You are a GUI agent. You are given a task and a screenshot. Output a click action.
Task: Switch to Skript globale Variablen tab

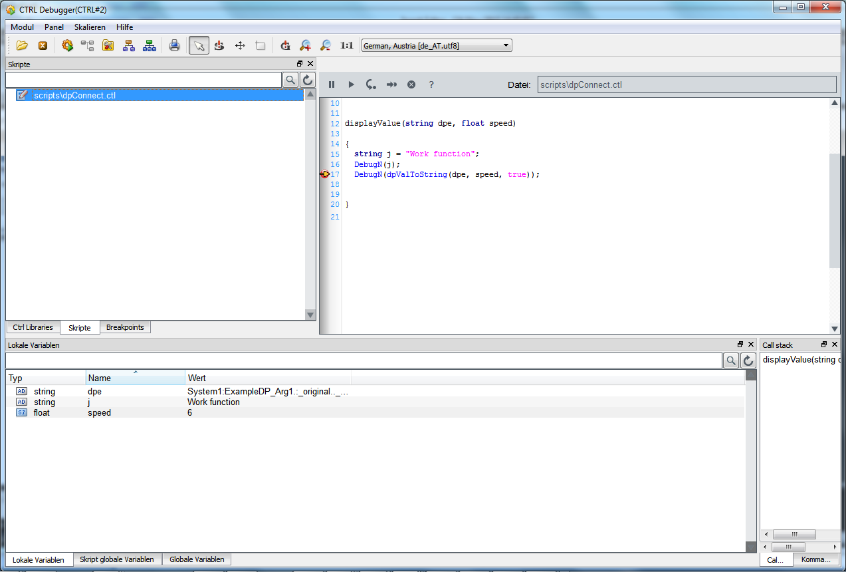117,559
